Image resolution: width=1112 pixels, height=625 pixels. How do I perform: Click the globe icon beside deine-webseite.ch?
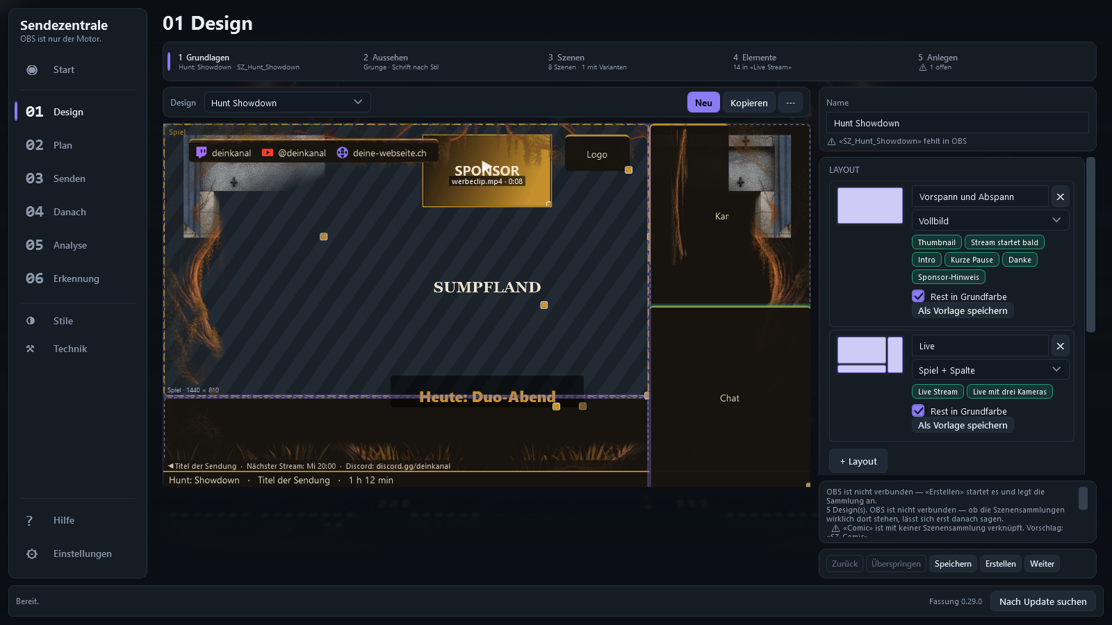[x=343, y=153]
